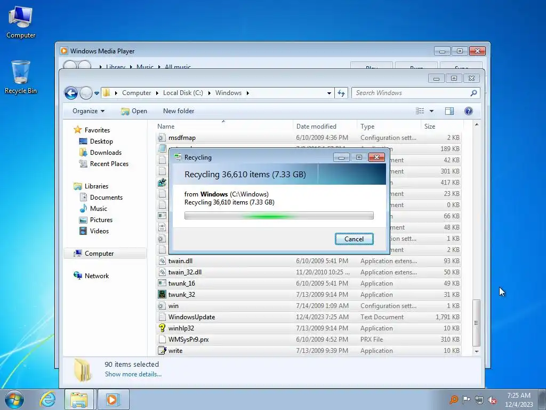Select the msdfmap file icon
The height and width of the screenshot is (410, 546).
point(162,137)
